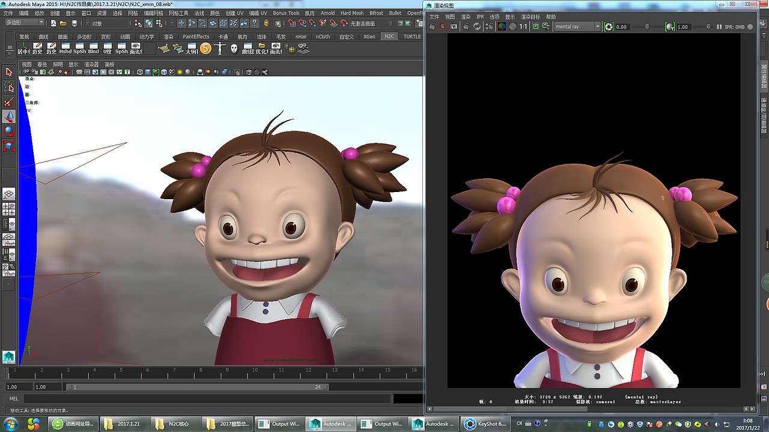Screen dimensions: 769x432
Task: Keep the current image in Render View
Action: (x=535, y=26)
